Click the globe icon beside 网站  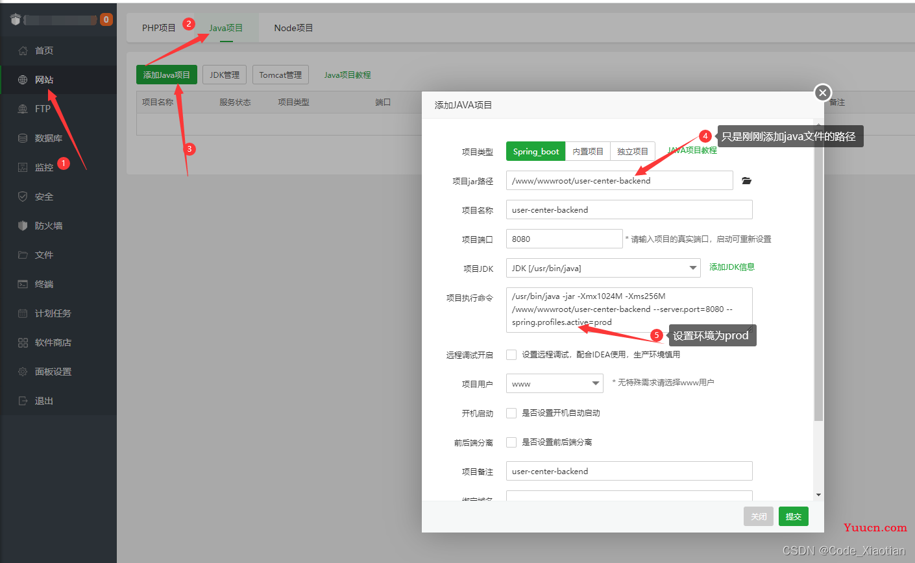pos(23,80)
